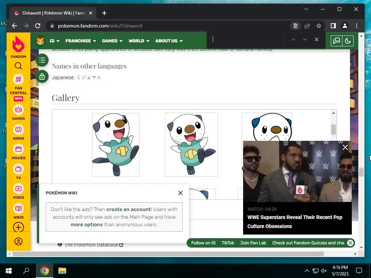Expand the FRANCHISE menu
The image size is (371, 278).
81,41
